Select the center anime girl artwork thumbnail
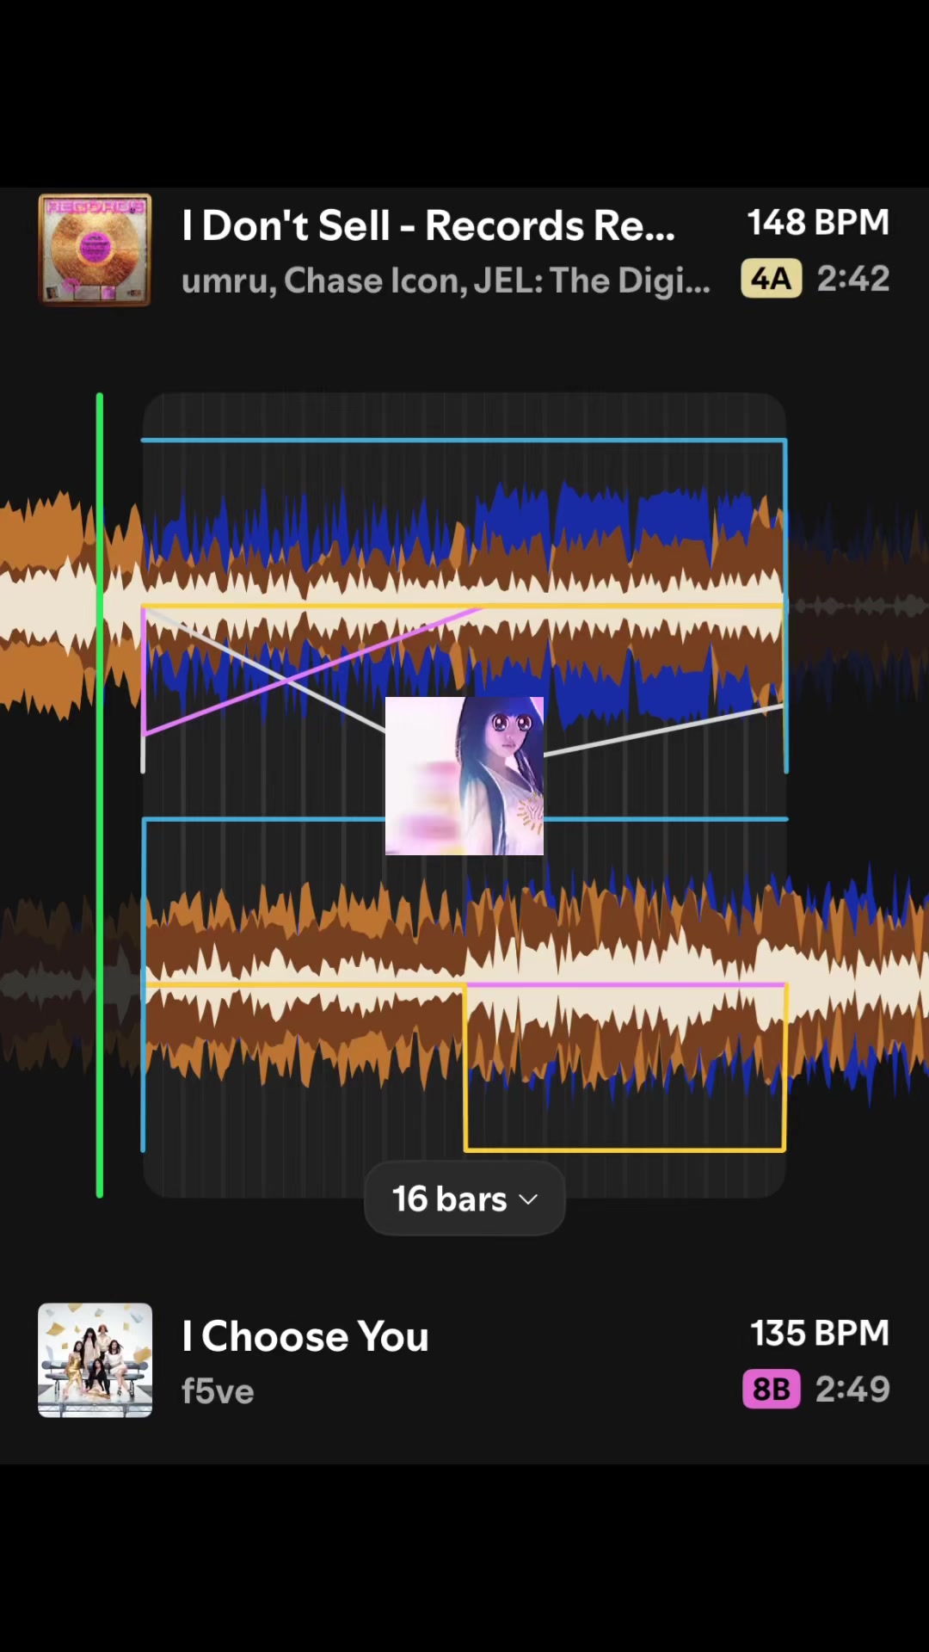 click(464, 776)
